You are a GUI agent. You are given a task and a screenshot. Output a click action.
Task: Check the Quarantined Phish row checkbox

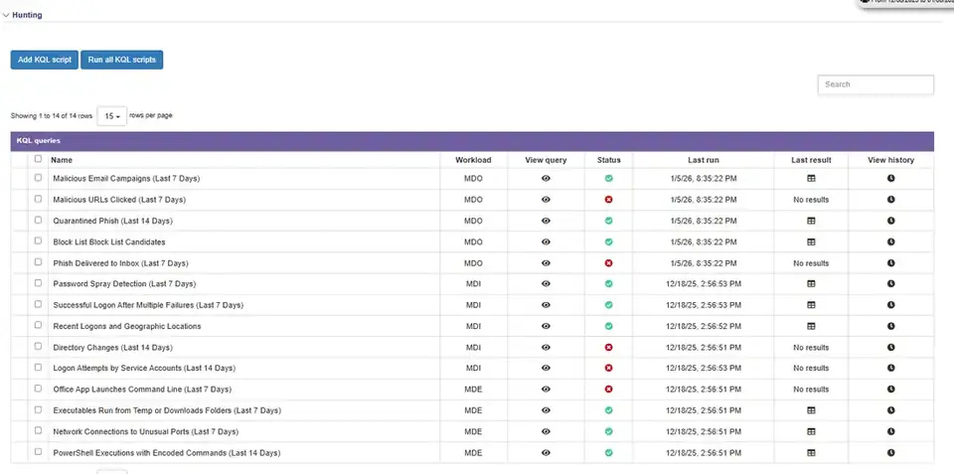[39, 220]
